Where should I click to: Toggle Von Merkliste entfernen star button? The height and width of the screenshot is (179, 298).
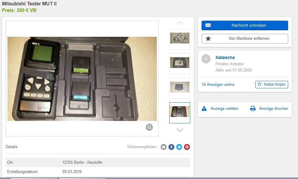[x=245, y=39]
